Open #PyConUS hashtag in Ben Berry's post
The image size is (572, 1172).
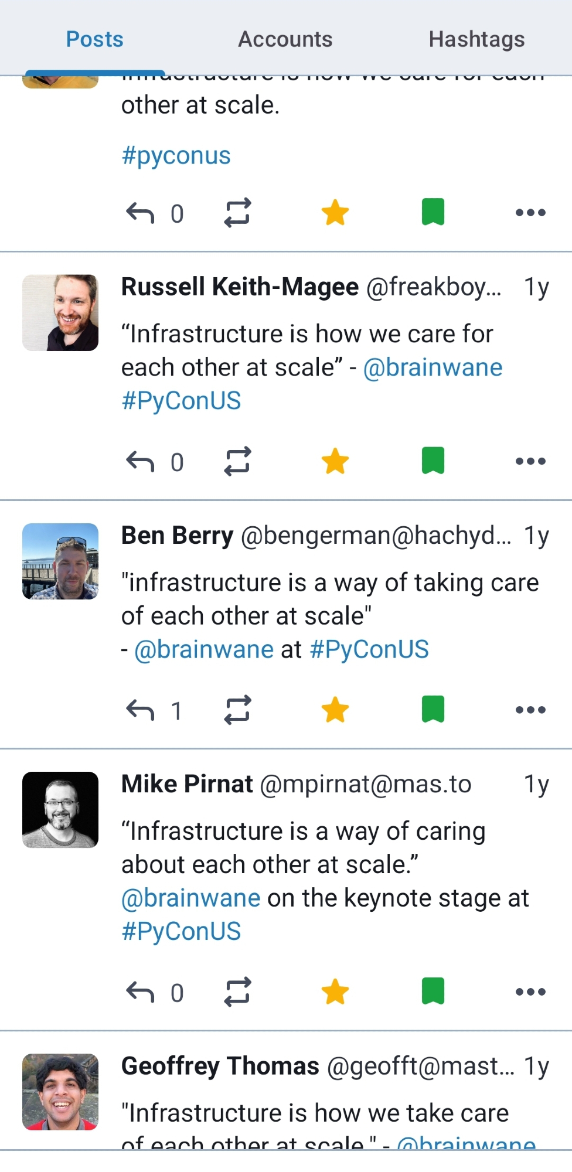369,650
